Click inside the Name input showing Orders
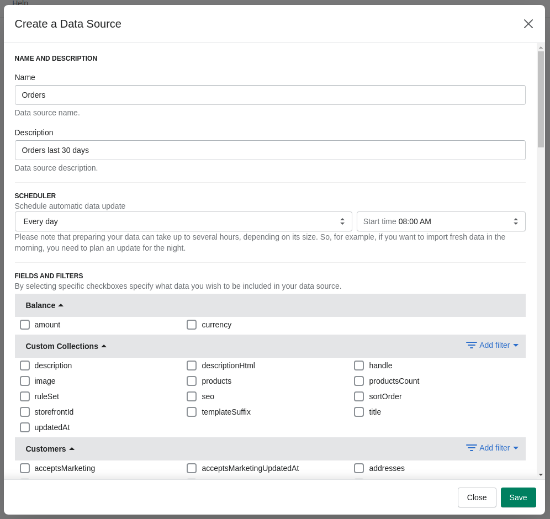 [270, 95]
